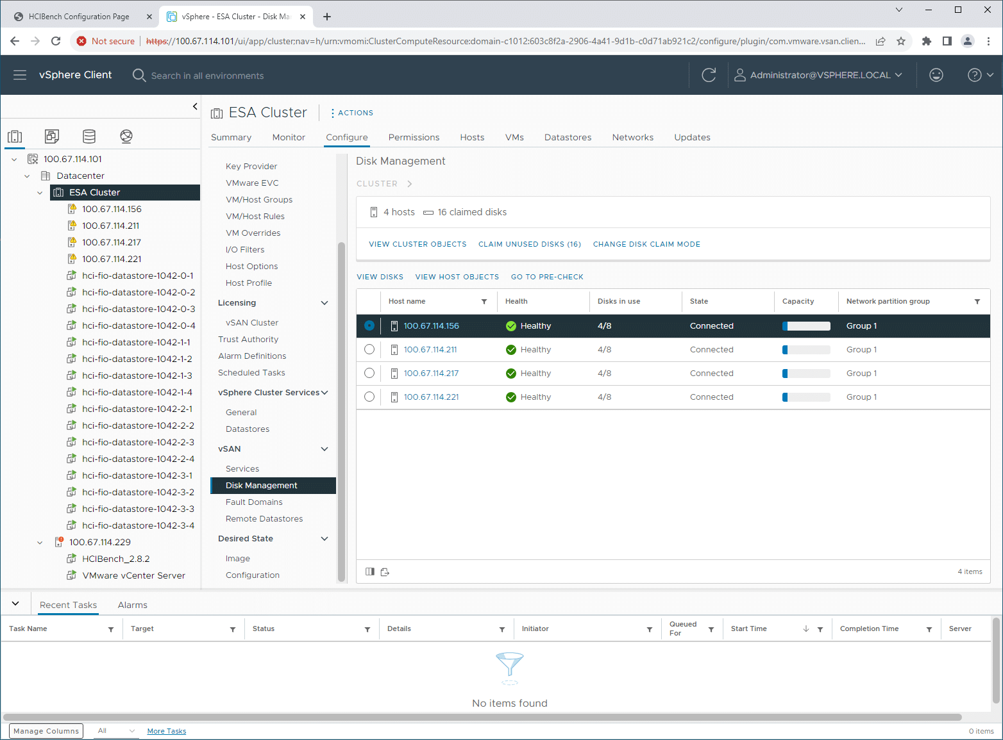Open the cluster ACTIONS menu

352,113
